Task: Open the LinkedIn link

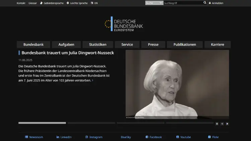Action: 66,137
